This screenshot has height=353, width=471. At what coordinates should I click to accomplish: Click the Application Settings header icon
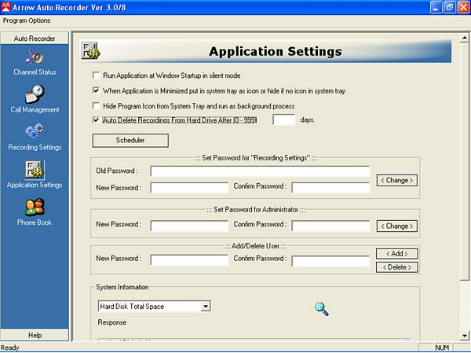(91, 51)
